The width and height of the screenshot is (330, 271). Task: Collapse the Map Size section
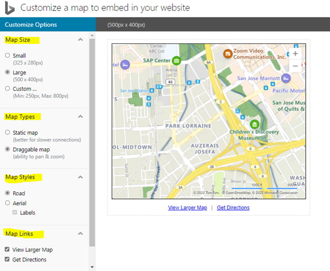80,39
